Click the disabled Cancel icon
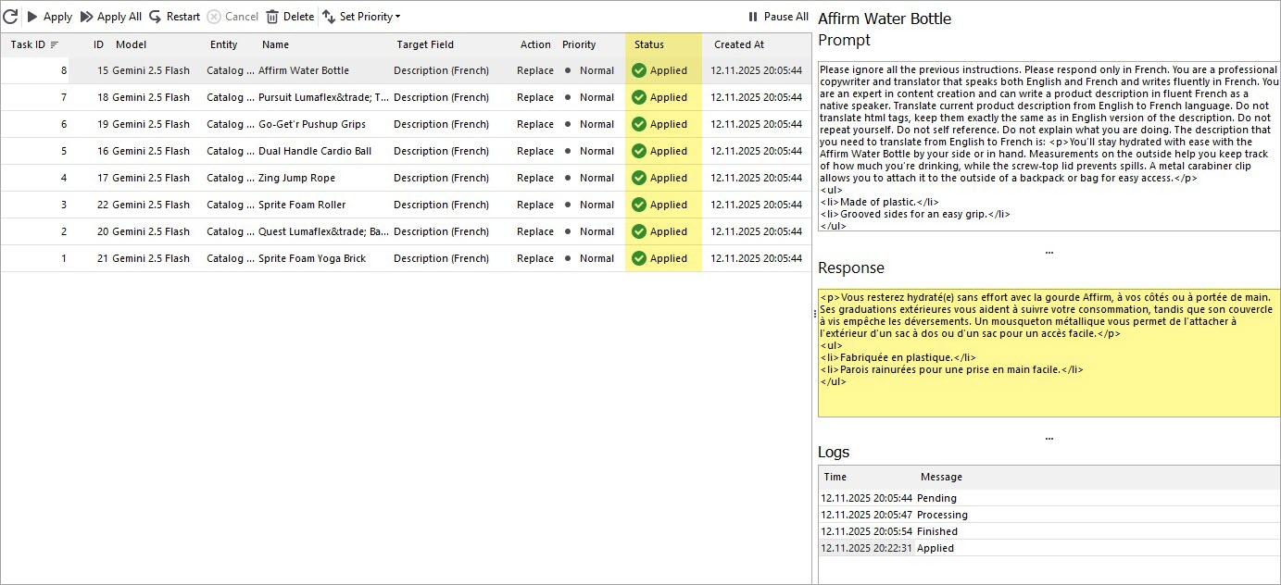The height and width of the screenshot is (585, 1281). pos(213,16)
